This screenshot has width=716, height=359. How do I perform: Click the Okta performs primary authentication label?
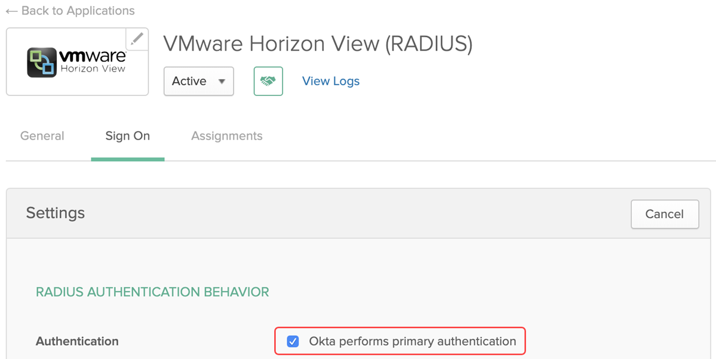[x=412, y=342]
